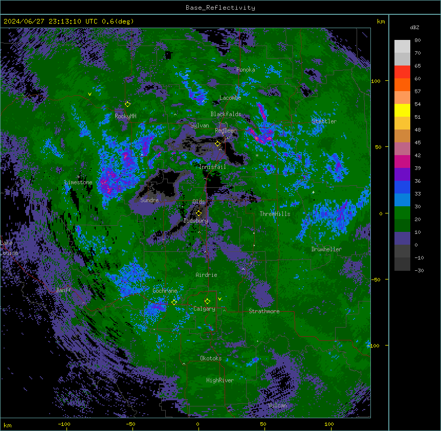Click the -30 value in the dBZ legend
The image size is (441, 431).
[x=419, y=271]
